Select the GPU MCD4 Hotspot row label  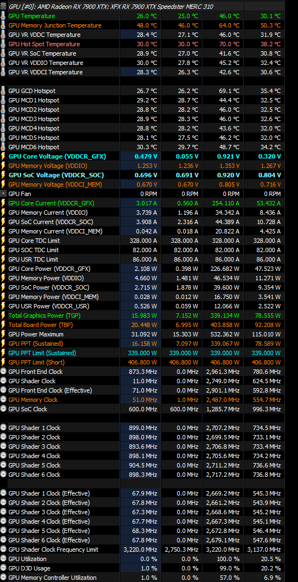tap(34, 128)
